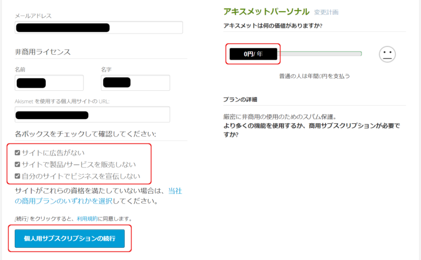
Task: Click the neutral face icon
Action: (x=387, y=54)
